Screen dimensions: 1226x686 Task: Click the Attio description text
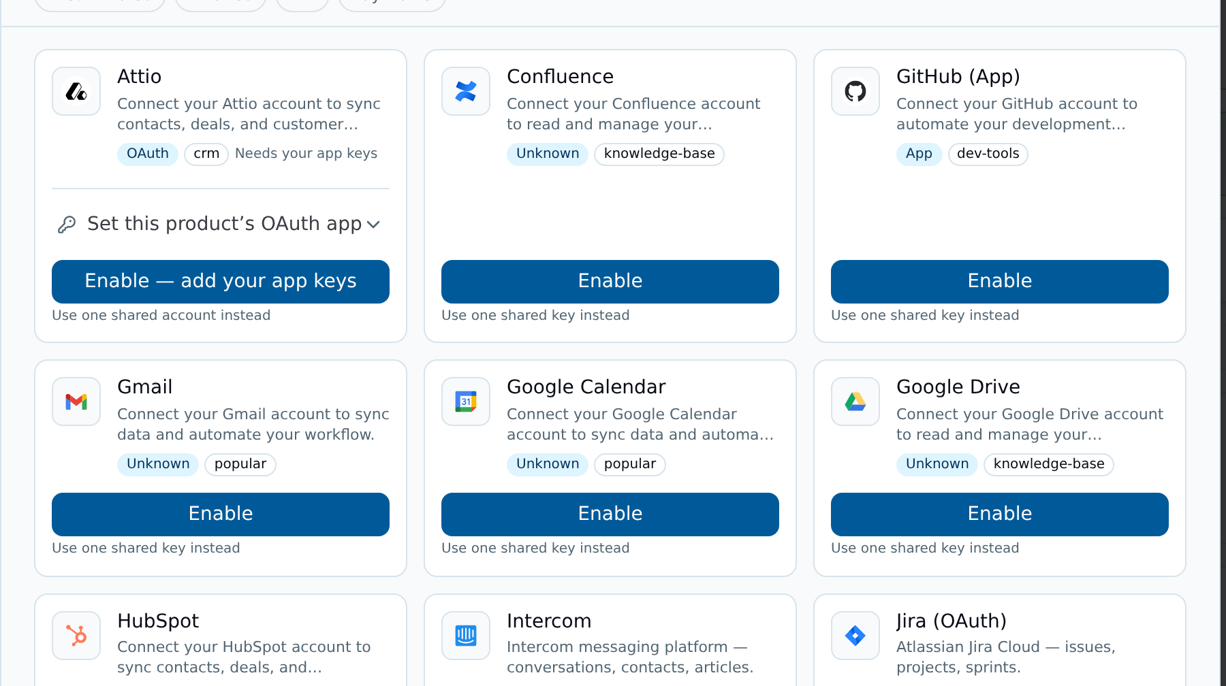(x=249, y=114)
